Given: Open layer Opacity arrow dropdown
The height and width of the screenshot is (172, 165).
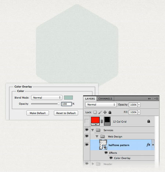Looking at the screenshot, I should tap(139, 105).
